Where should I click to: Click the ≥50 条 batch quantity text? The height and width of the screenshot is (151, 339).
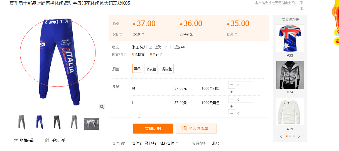pyautogui.click(x=232, y=35)
